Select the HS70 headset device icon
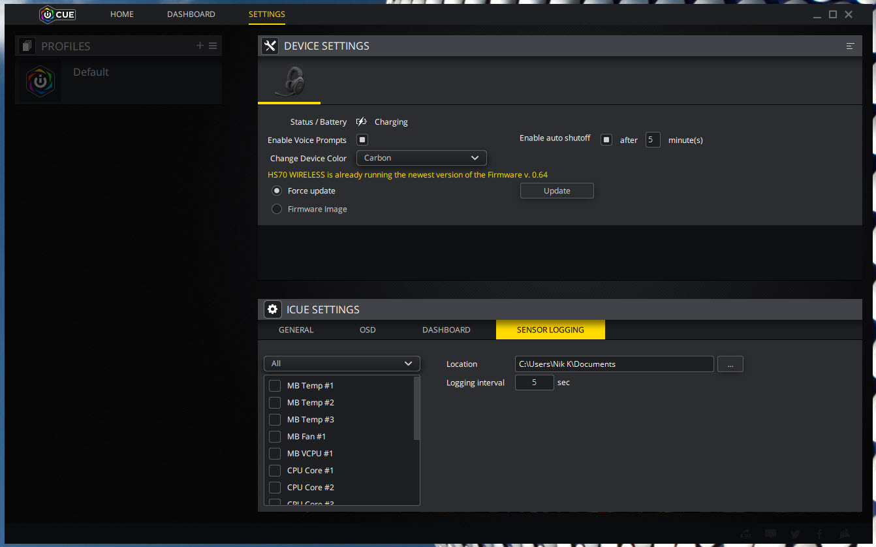876x547 pixels. click(x=289, y=82)
